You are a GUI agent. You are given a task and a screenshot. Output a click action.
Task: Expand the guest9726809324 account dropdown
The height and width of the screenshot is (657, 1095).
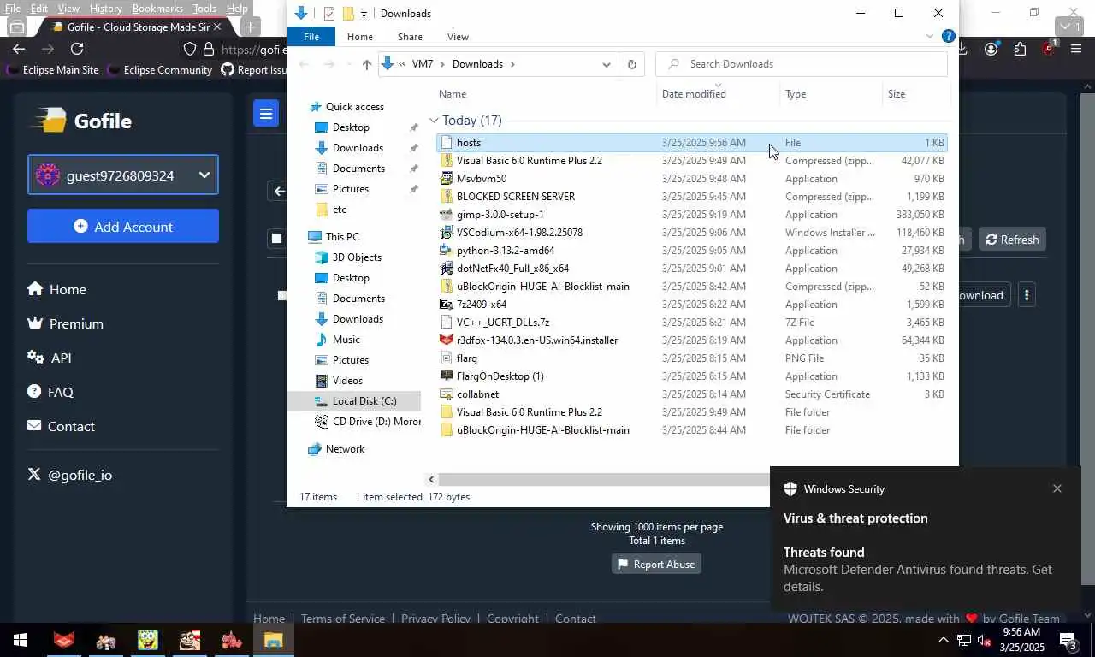click(204, 175)
